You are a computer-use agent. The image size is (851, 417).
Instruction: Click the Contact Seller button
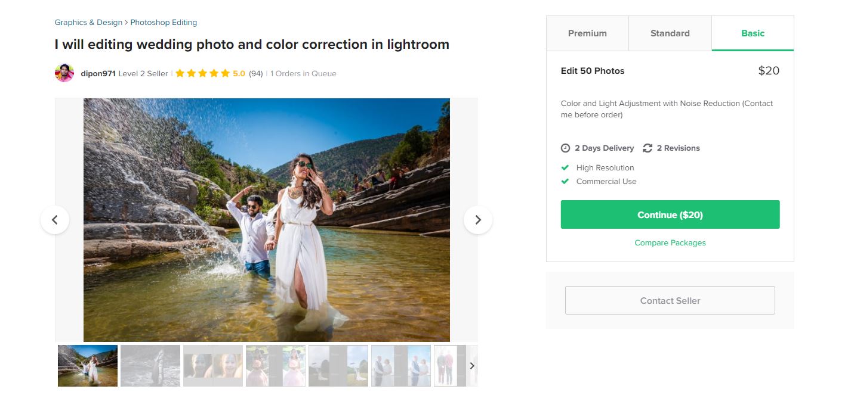[670, 300]
